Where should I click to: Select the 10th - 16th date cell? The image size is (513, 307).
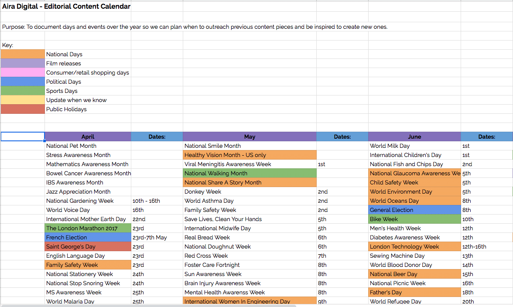tap(157, 201)
